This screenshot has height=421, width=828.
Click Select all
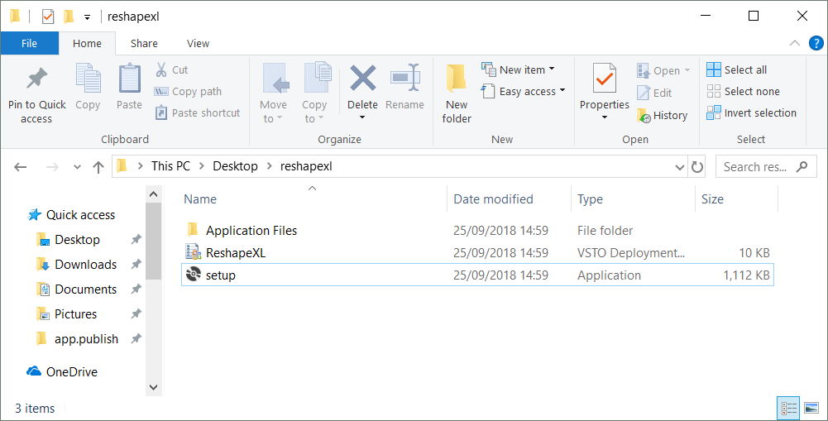[x=737, y=69]
